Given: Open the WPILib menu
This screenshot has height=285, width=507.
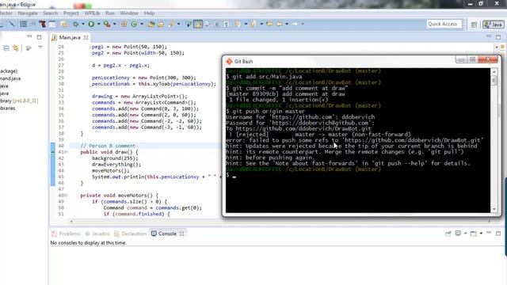Looking at the screenshot, I should tap(92, 13).
